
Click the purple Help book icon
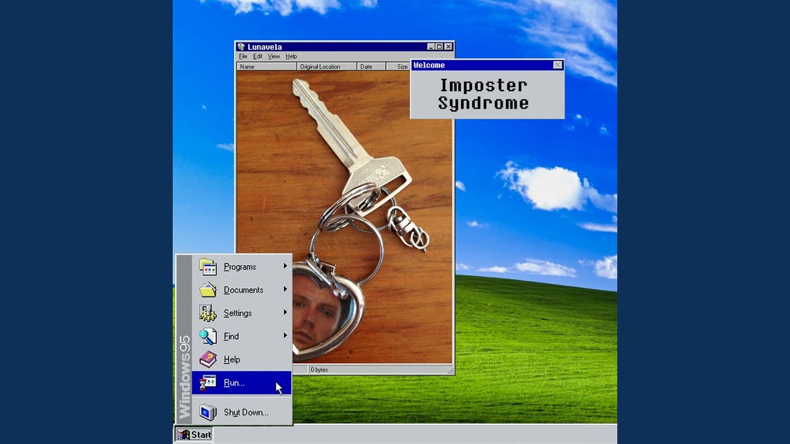pos(208,359)
